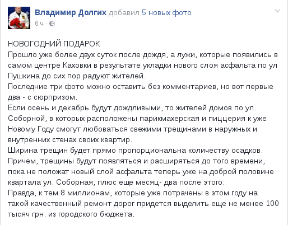Screen dimensions: 288x225
Task: Click the 'НОВОГОДНИЙ ПОДАРОК' heading text
Action: point(54,44)
